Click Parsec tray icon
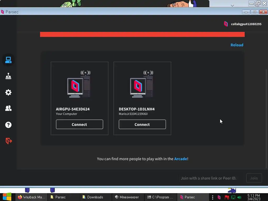The height and width of the screenshot is (201, 268). tap(219, 197)
